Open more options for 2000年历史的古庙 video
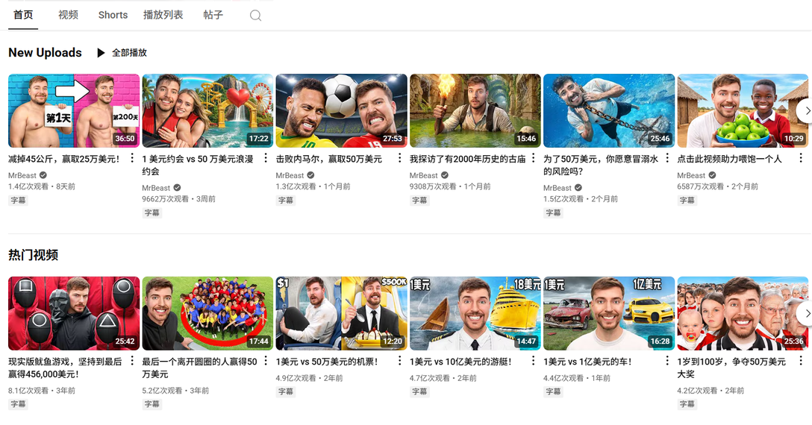 pos(533,158)
